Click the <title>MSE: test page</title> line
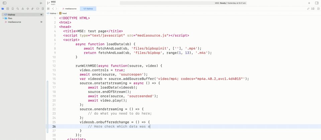321x140 pixels. (x=93, y=31)
